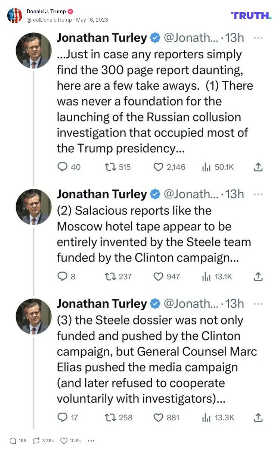The width and height of the screenshot is (279, 452).
Task: Like the post with the heart showing 10.6k
Action: (64, 441)
